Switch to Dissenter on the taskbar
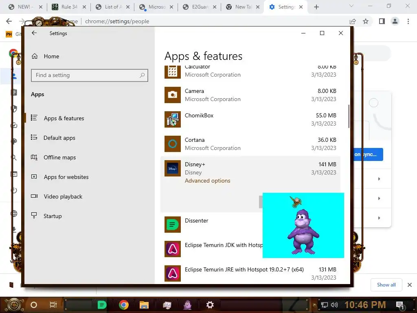The image size is (417, 313). pos(102,305)
